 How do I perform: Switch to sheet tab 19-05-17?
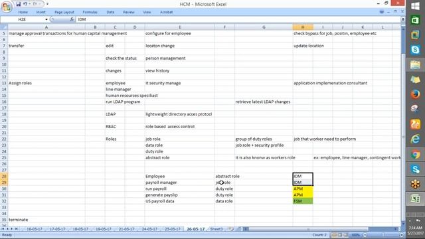tap(104, 229)
